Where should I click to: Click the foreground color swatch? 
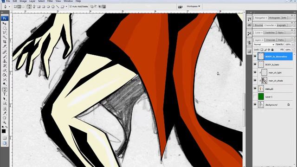click(x=4, y=131)
